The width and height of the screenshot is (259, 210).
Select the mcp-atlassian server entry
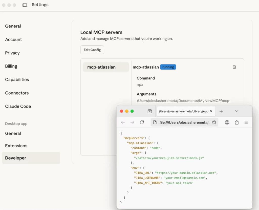(x=106, y=67)
